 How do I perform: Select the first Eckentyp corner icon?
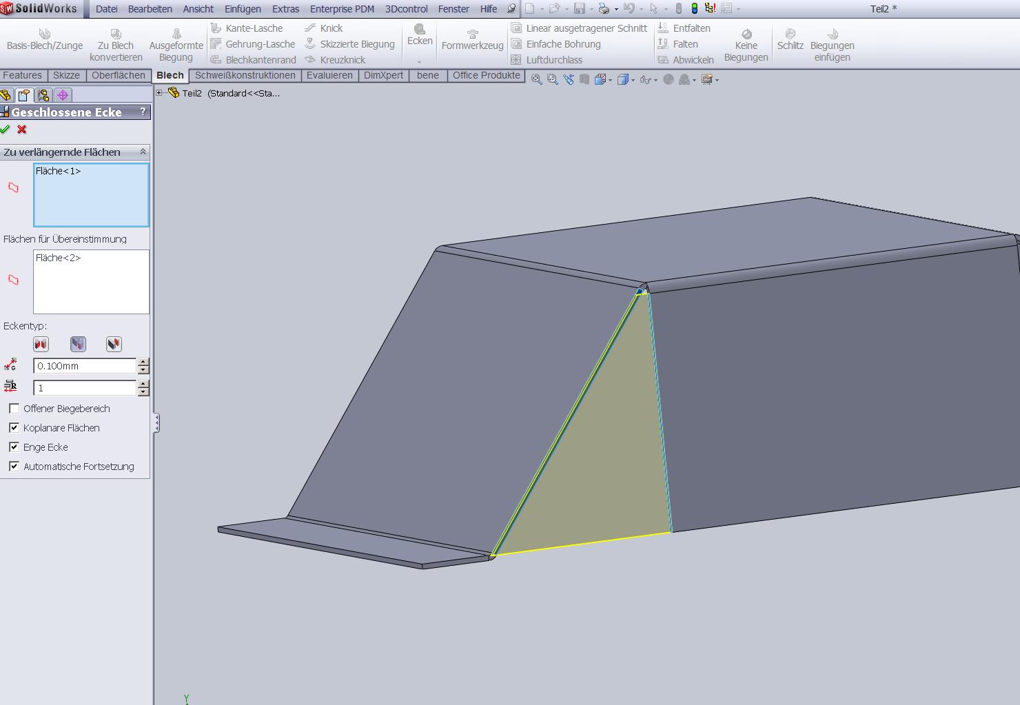[41, 344]
